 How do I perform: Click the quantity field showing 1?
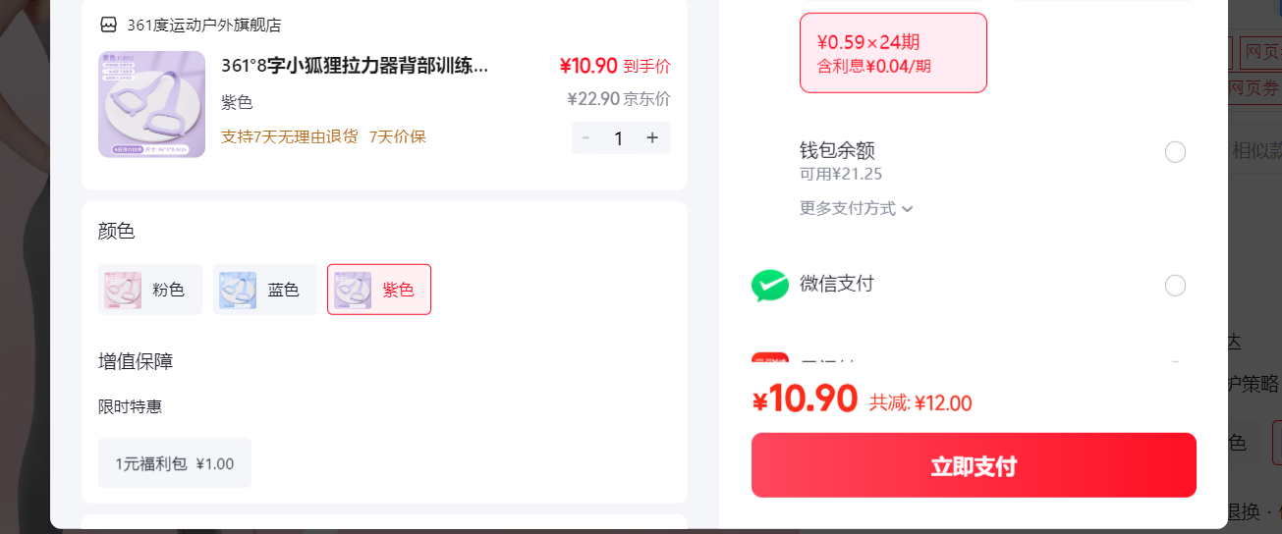click(618, 138)
